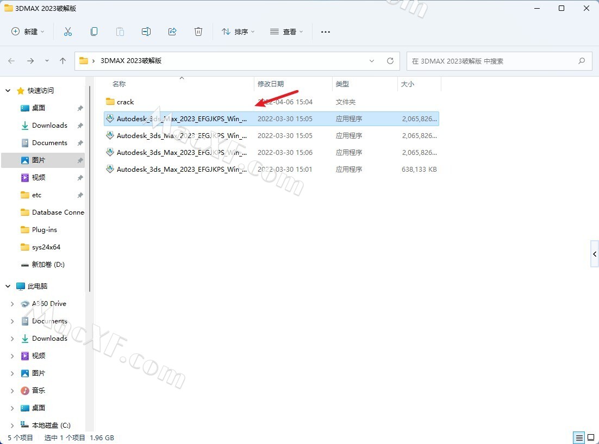Open the 新建 new item menu
This screenshot has width=599, height=444.
click(x=28, y=32)
